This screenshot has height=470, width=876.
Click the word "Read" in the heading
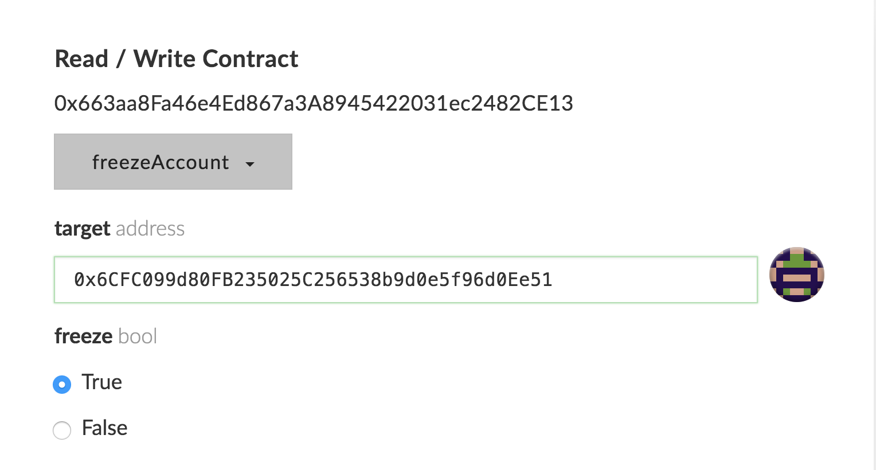[x=81, y=58]
